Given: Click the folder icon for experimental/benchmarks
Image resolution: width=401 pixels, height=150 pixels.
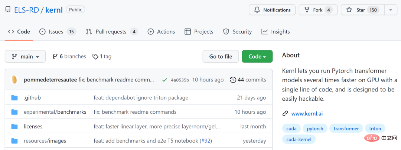Looking at the screenshot, I should 14,112.
